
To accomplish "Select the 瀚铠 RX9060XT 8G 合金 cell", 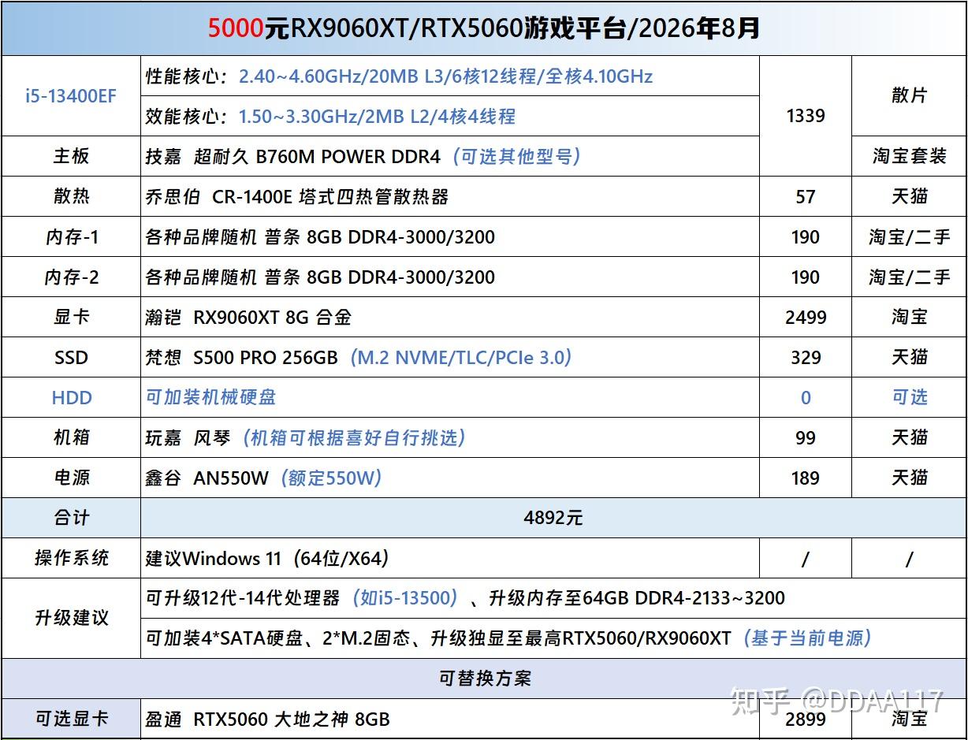I will [x=450, y=317].
